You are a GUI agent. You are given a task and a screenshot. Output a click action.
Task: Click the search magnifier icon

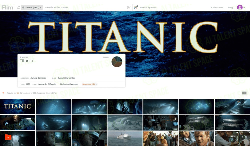[x=19, y=7]
